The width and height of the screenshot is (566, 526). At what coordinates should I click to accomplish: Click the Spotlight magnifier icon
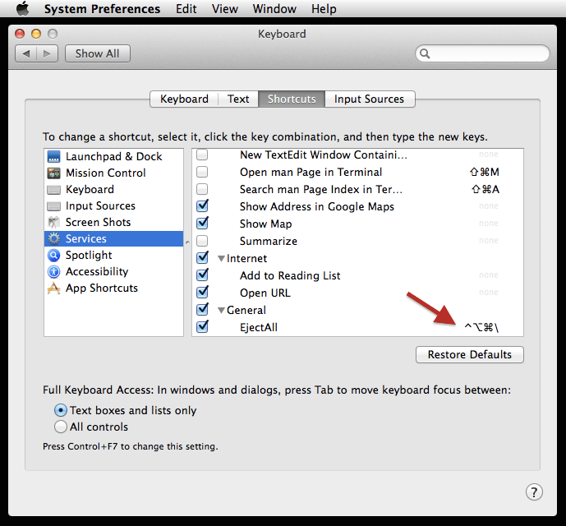(x=53, y=256)
